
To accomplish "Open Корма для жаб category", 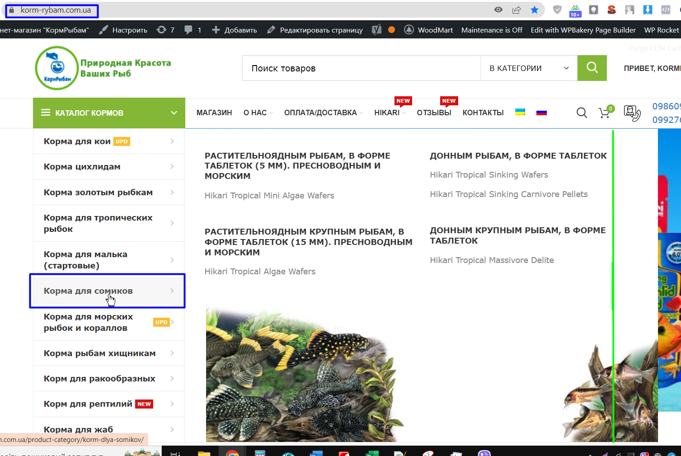I will click(x=108, y=429).
